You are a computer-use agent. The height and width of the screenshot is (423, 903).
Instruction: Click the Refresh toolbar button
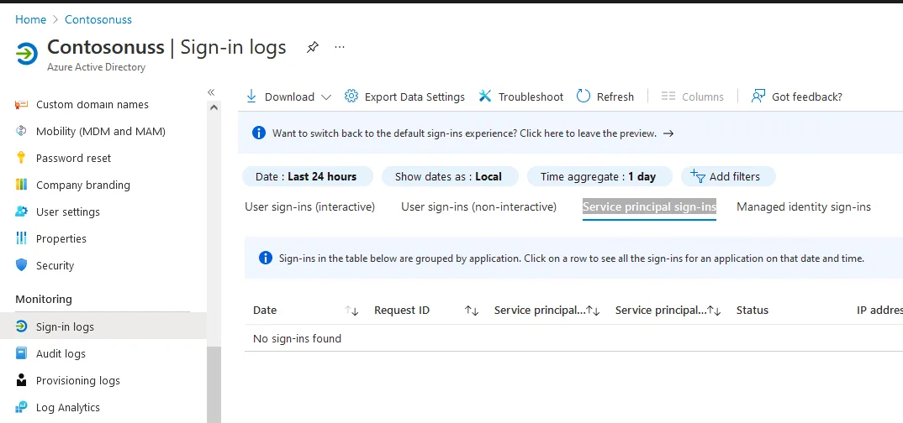(605, 97)
